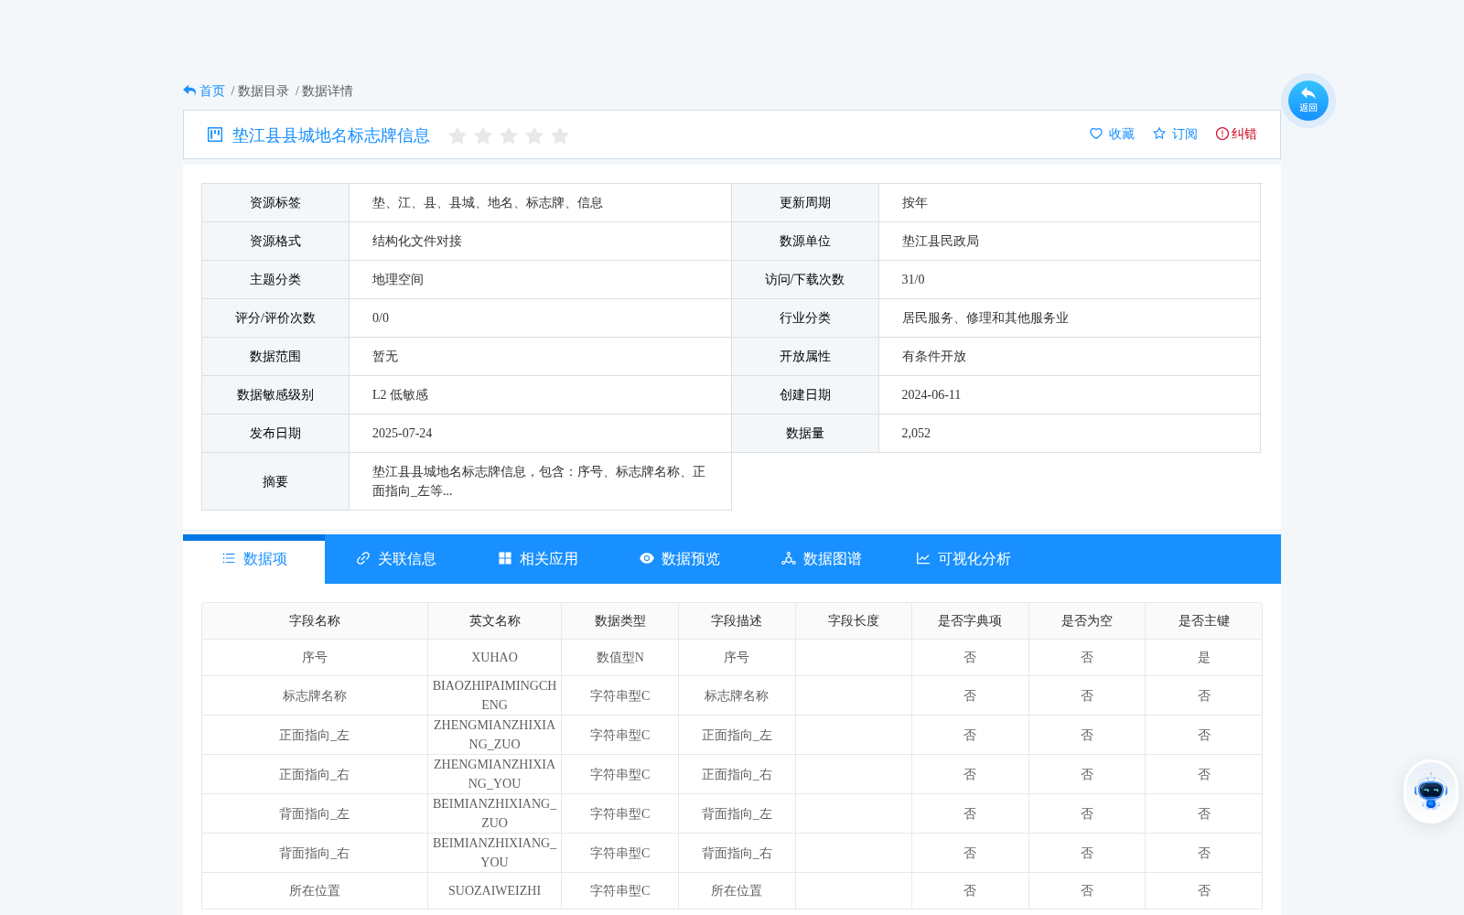1464x915 pixels.
Task: Click the title 垫江县县城地名标志牌信息
Action: (330, 135)
